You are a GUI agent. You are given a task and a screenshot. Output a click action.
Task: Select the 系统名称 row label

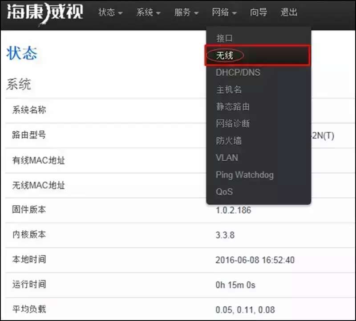click(29, 110)
